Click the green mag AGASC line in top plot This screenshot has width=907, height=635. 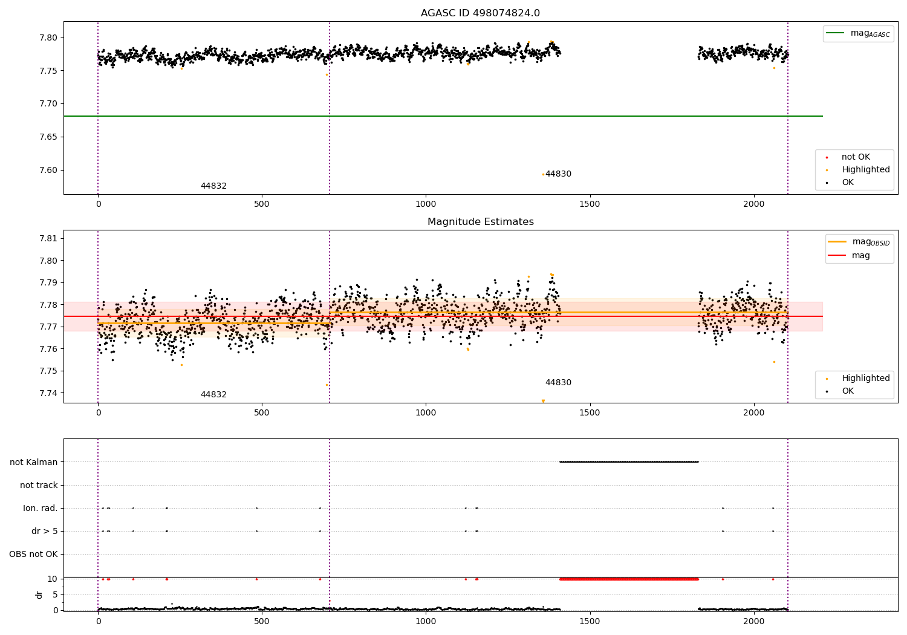(443, 116)
